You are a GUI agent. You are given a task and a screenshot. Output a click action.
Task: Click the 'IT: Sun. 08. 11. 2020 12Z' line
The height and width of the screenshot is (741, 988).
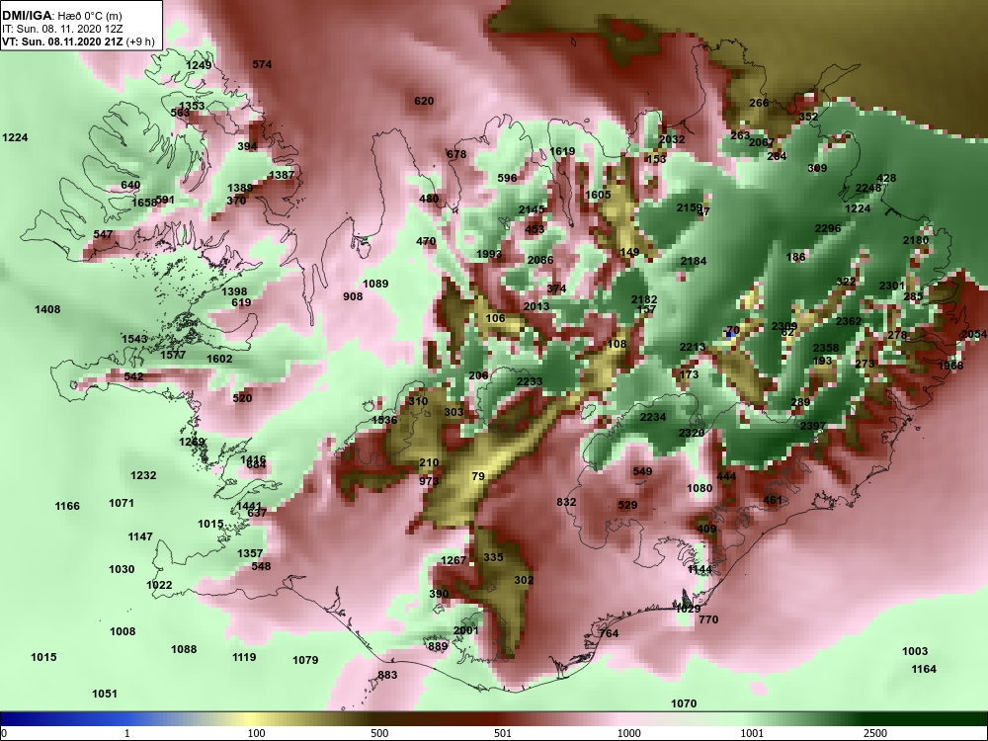click(x=63, y=29)
